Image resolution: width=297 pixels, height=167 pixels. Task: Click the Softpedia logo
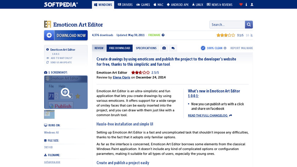point(61,5)
